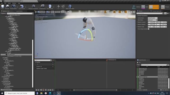The height and width of the screenshot is (95, 170).
Task: Open Microsoft Edge from the taskbar
Action: pos(50,93)
